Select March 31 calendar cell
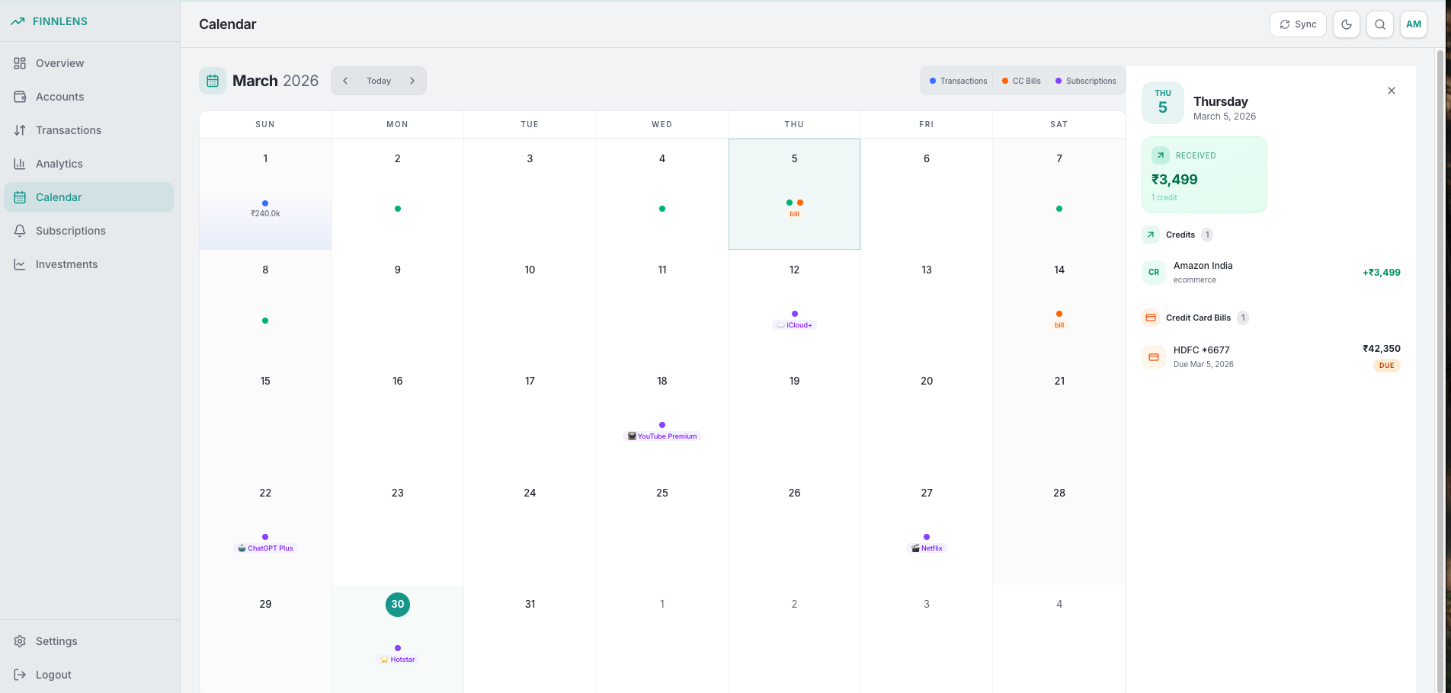The height and width of the screenshot is (693, 1451). pos(530,640)
